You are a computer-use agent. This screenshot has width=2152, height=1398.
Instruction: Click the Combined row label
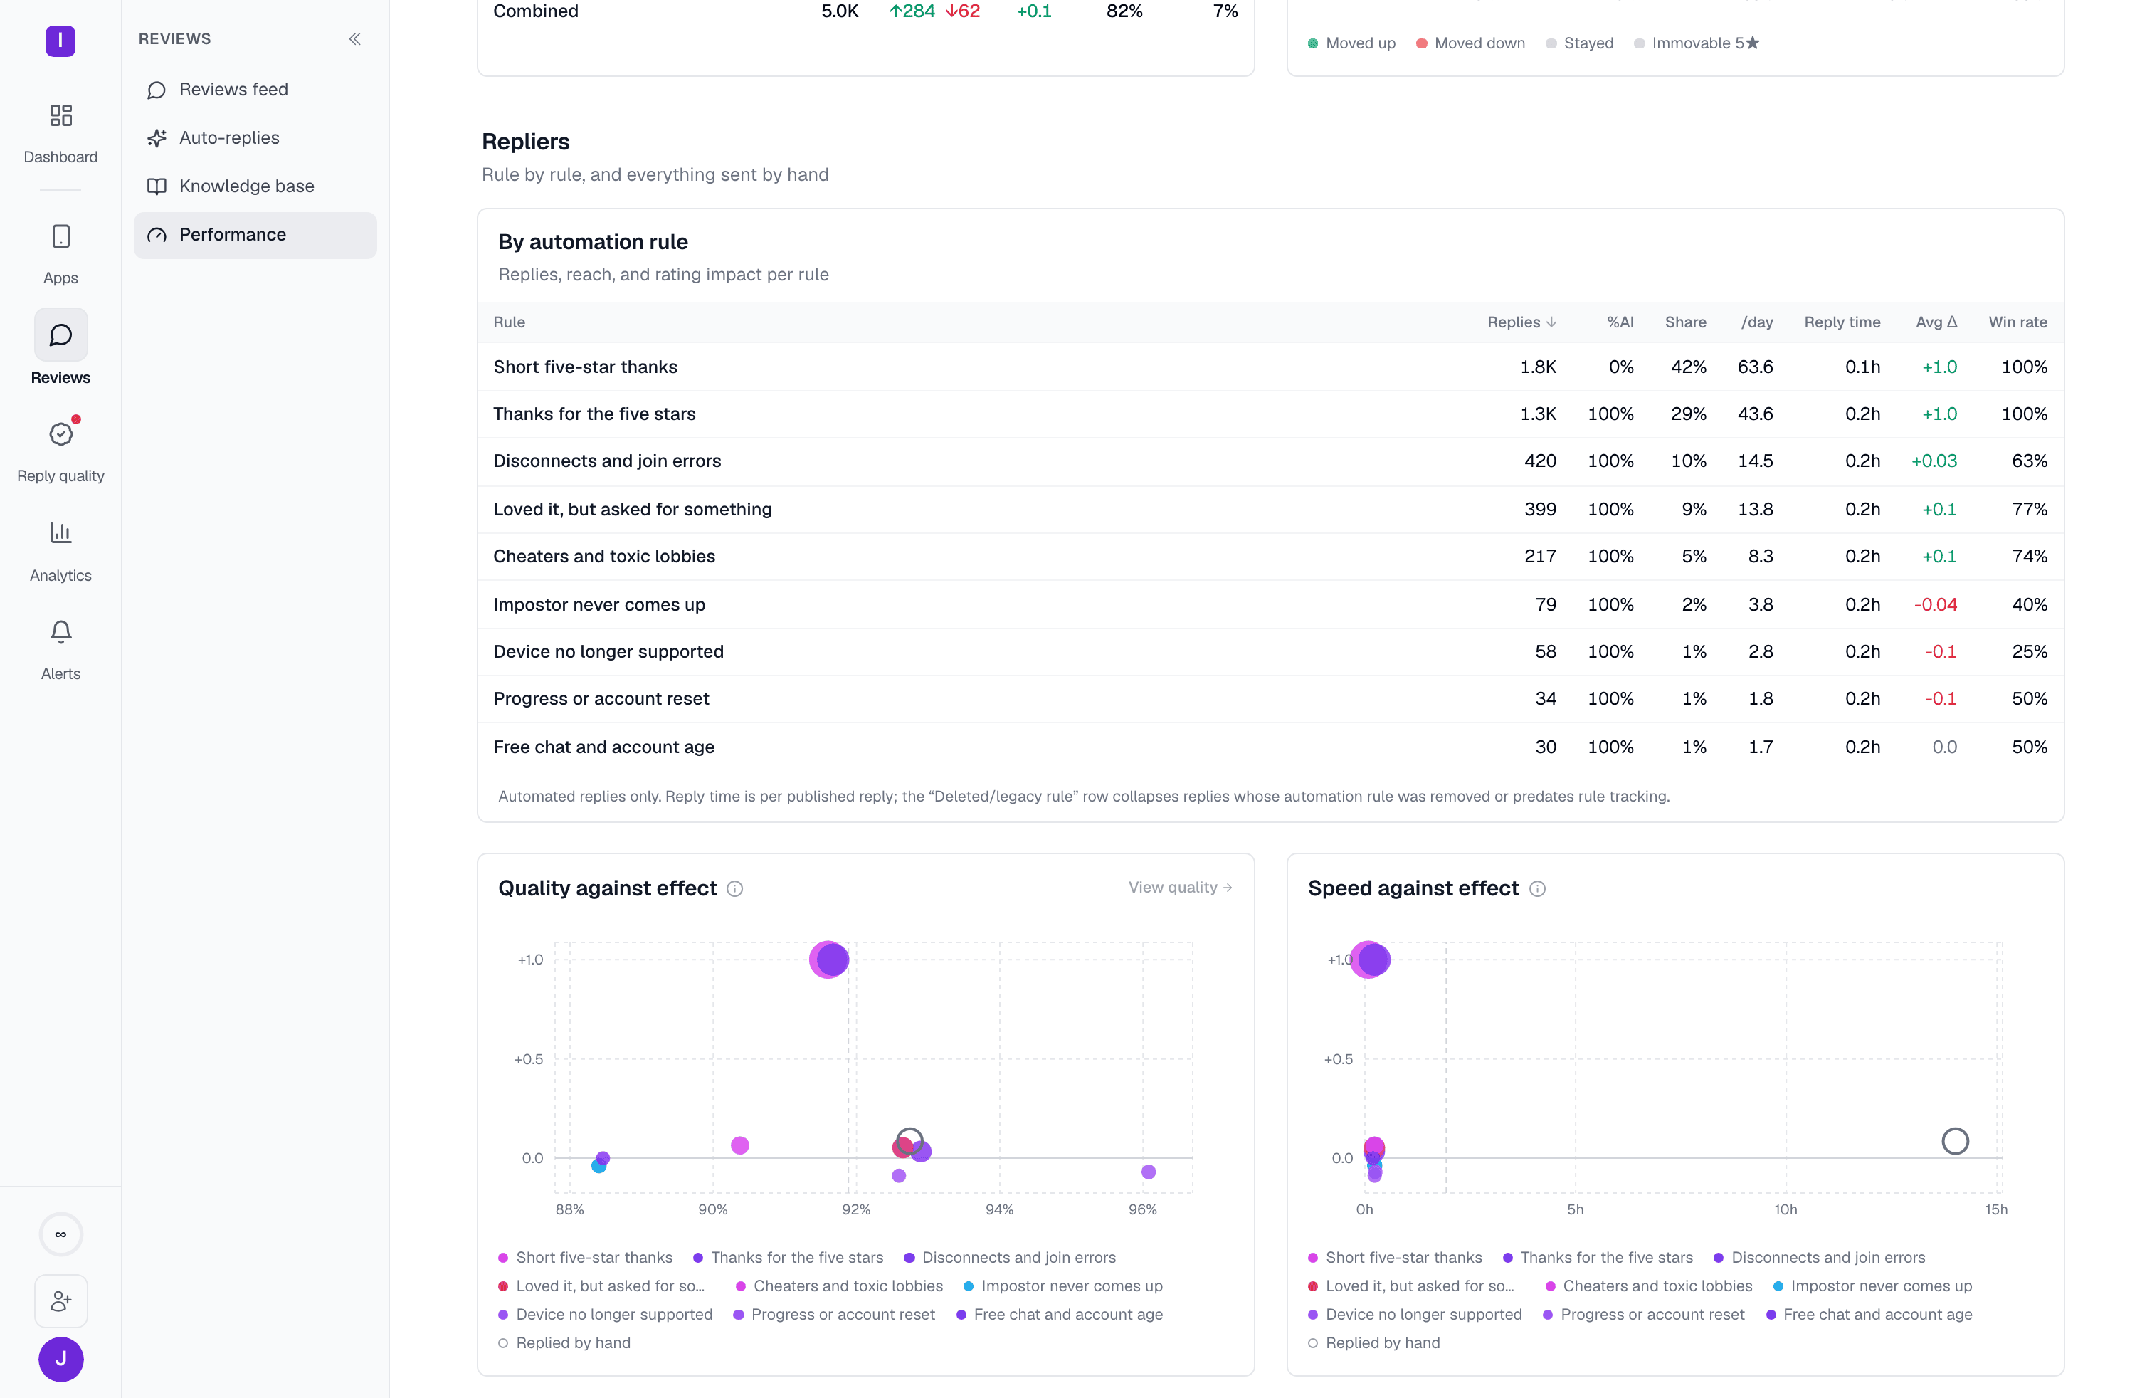535,11
